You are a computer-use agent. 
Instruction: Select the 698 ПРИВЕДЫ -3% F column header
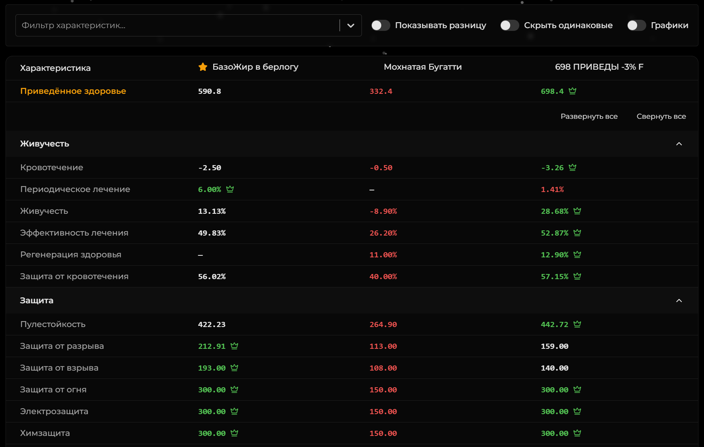click(599, 67)
